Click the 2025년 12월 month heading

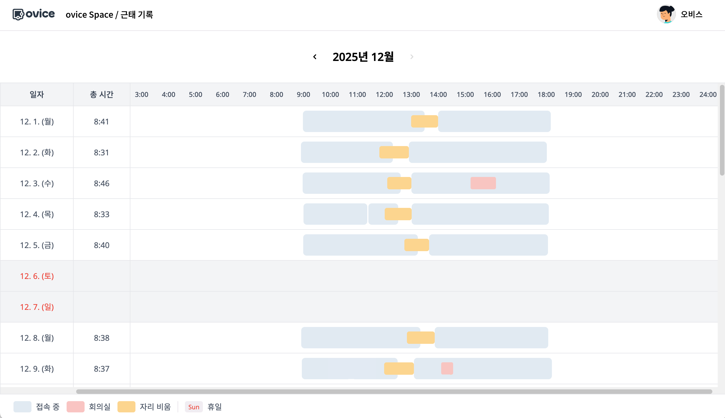363,57
